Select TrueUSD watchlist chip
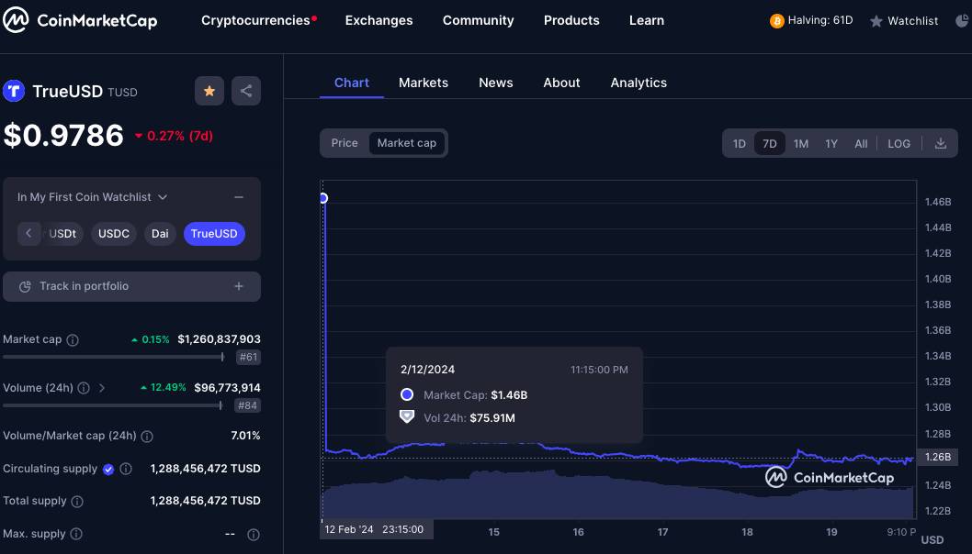Image resolution: width=972 pixels, height=554 pixels. [x=214, y=234]
